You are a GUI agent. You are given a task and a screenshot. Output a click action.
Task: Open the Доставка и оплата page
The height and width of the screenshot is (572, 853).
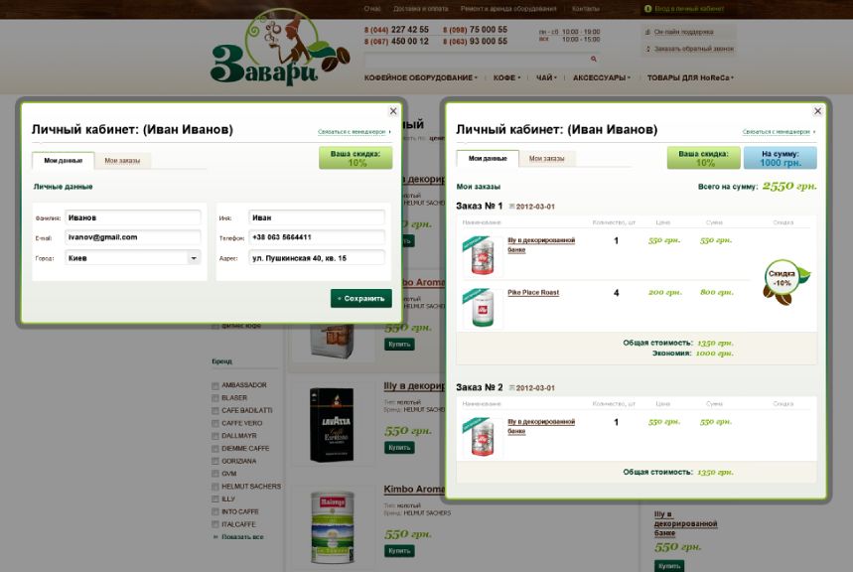[x=420, y=9]
